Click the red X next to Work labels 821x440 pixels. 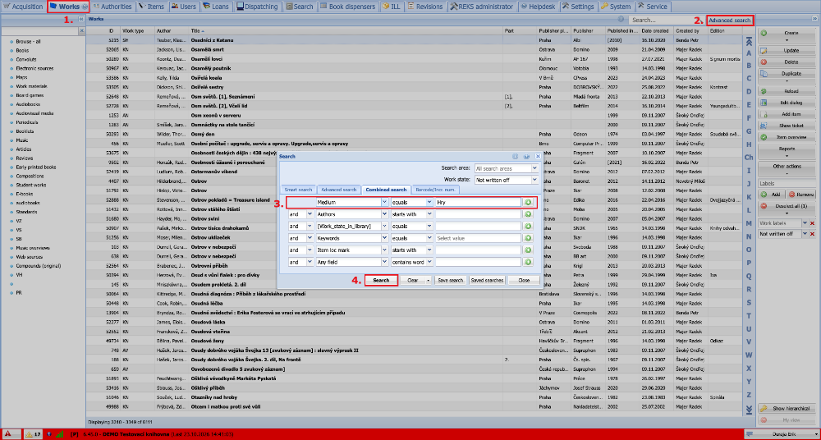(812, 223)
